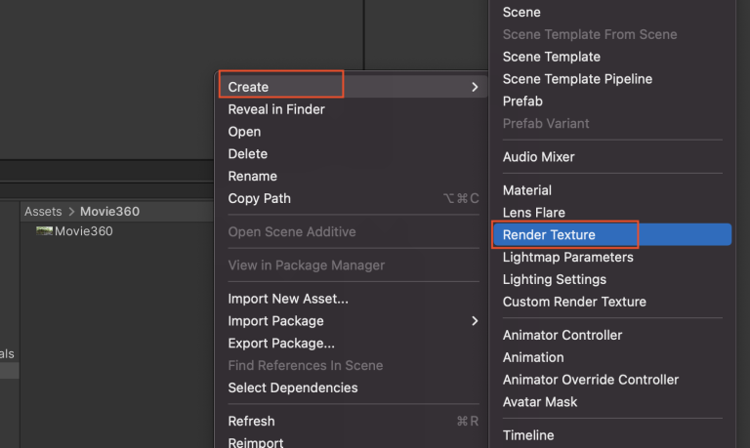Image resolution: width=750 pixels, height=448 pixels.
Task: Click Refresh in the context menu
Action: coord(251,422)
